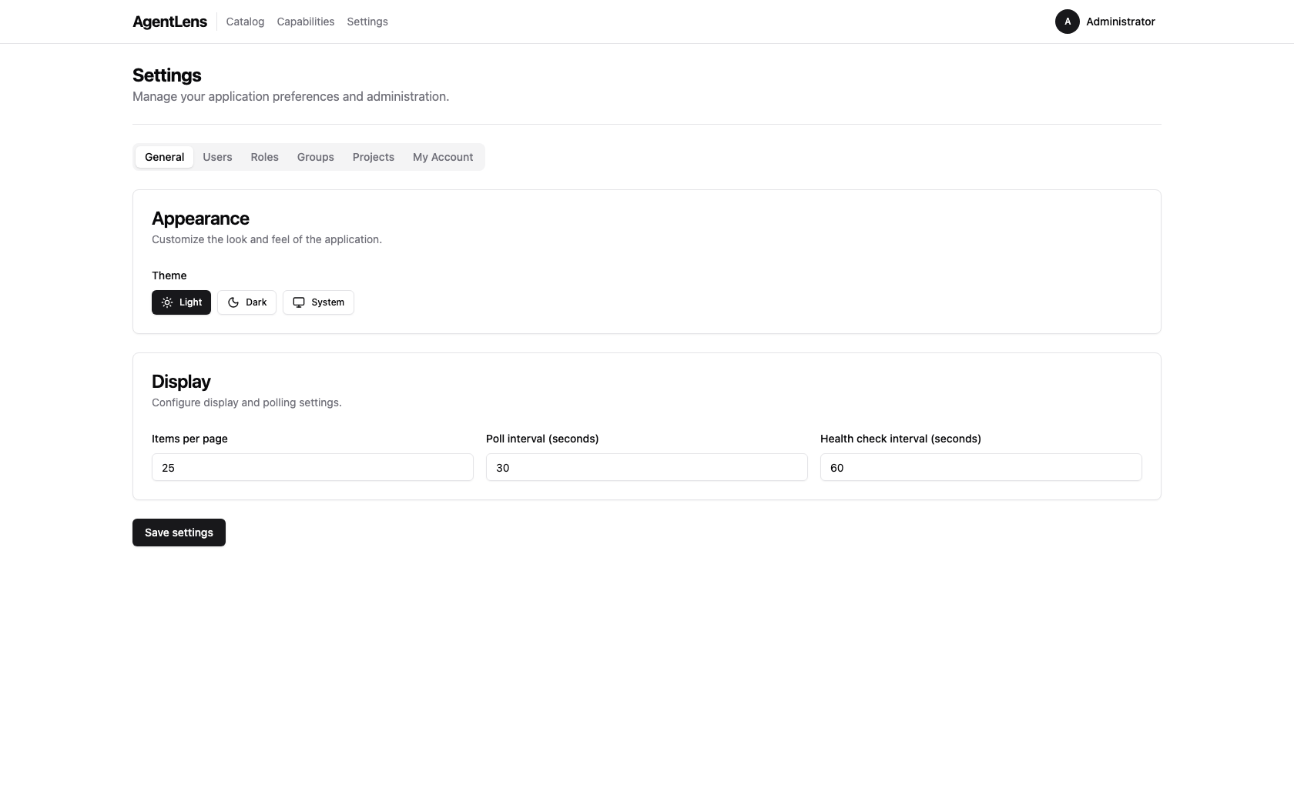Switch to the Users tab
Viewport: 1294px width, 808px height.
[216, 157]
